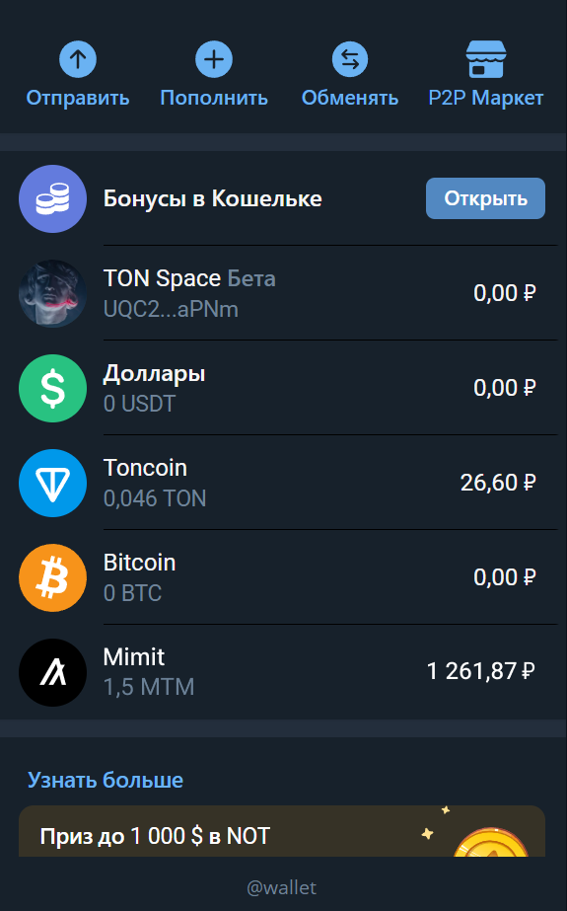The height and width of the screenshot is (911, 567).
Task: Open TON Space Бета wallet UQC2...aPNm
Action: 283,293
